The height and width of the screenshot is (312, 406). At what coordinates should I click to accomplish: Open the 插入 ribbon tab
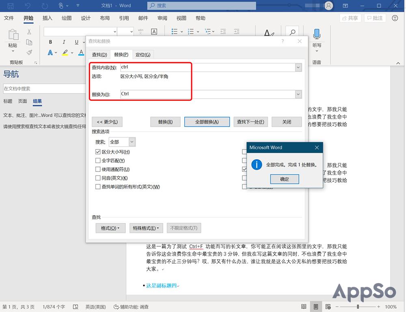pyautogui.click(x=48, y=18)
